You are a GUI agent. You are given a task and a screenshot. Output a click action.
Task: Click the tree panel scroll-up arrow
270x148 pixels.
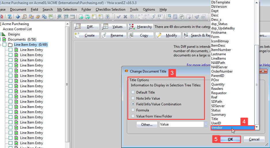tap(67, 24)
